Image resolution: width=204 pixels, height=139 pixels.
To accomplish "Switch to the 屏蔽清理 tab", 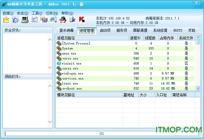I will [140, 31].
